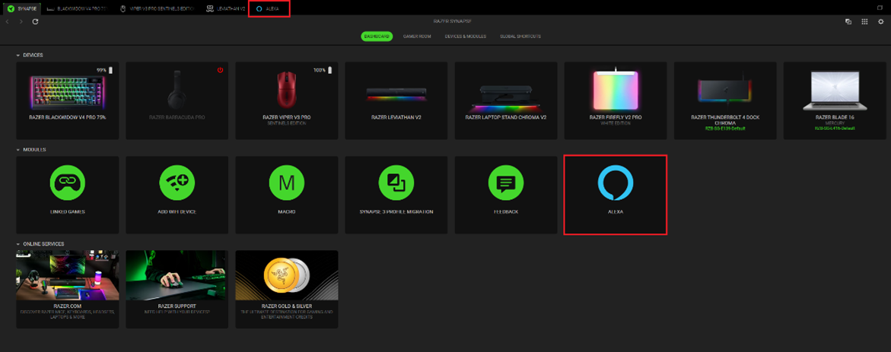This screenshot has height=352, width=891.
Task: Open the grid apps launcher icon
Action: coord(864,21)
